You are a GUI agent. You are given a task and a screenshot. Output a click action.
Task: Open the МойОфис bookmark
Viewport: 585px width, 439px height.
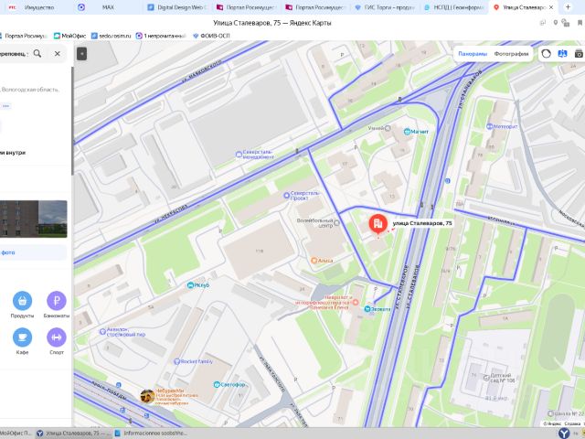(69, 36)
